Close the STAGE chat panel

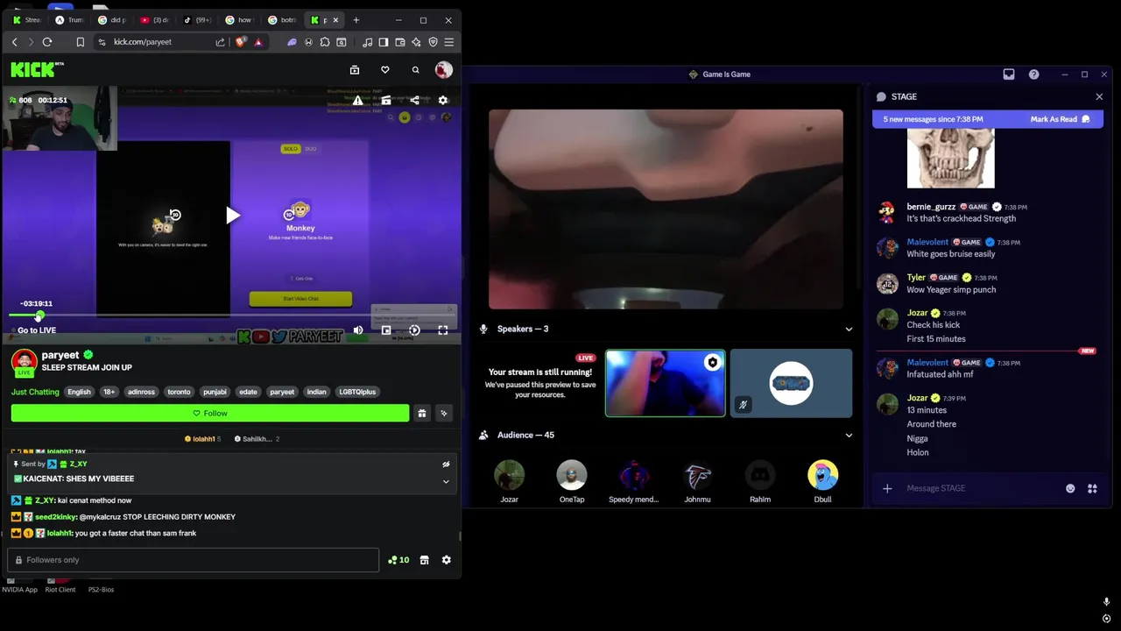1099,97
